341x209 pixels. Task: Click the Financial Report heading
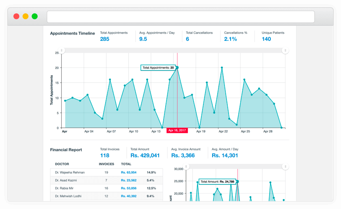tap(66, 150)
